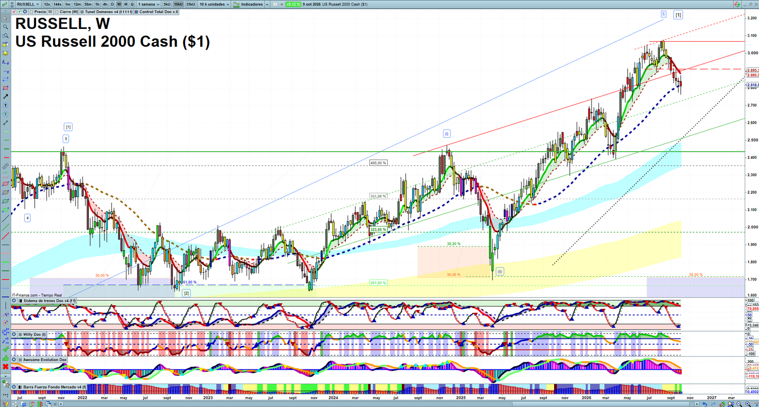
Task: Click the yellow alert bell tool
Action: coord(5,53)
